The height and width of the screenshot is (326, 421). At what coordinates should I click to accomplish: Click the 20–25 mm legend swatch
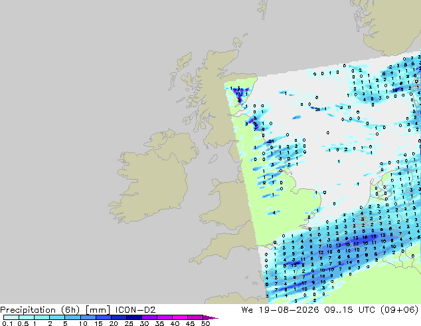(x=118, y=317)
